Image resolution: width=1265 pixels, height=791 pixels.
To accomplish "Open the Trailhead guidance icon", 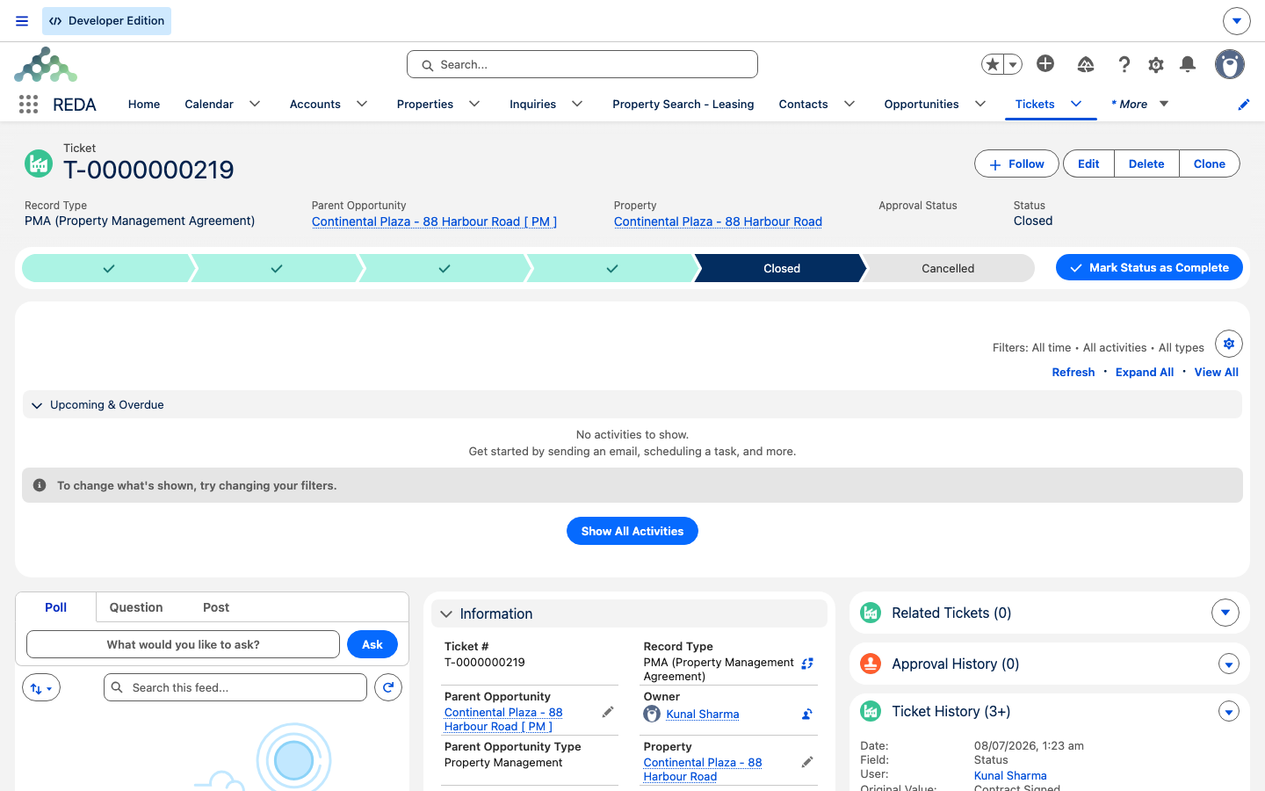I will 1086,64.
